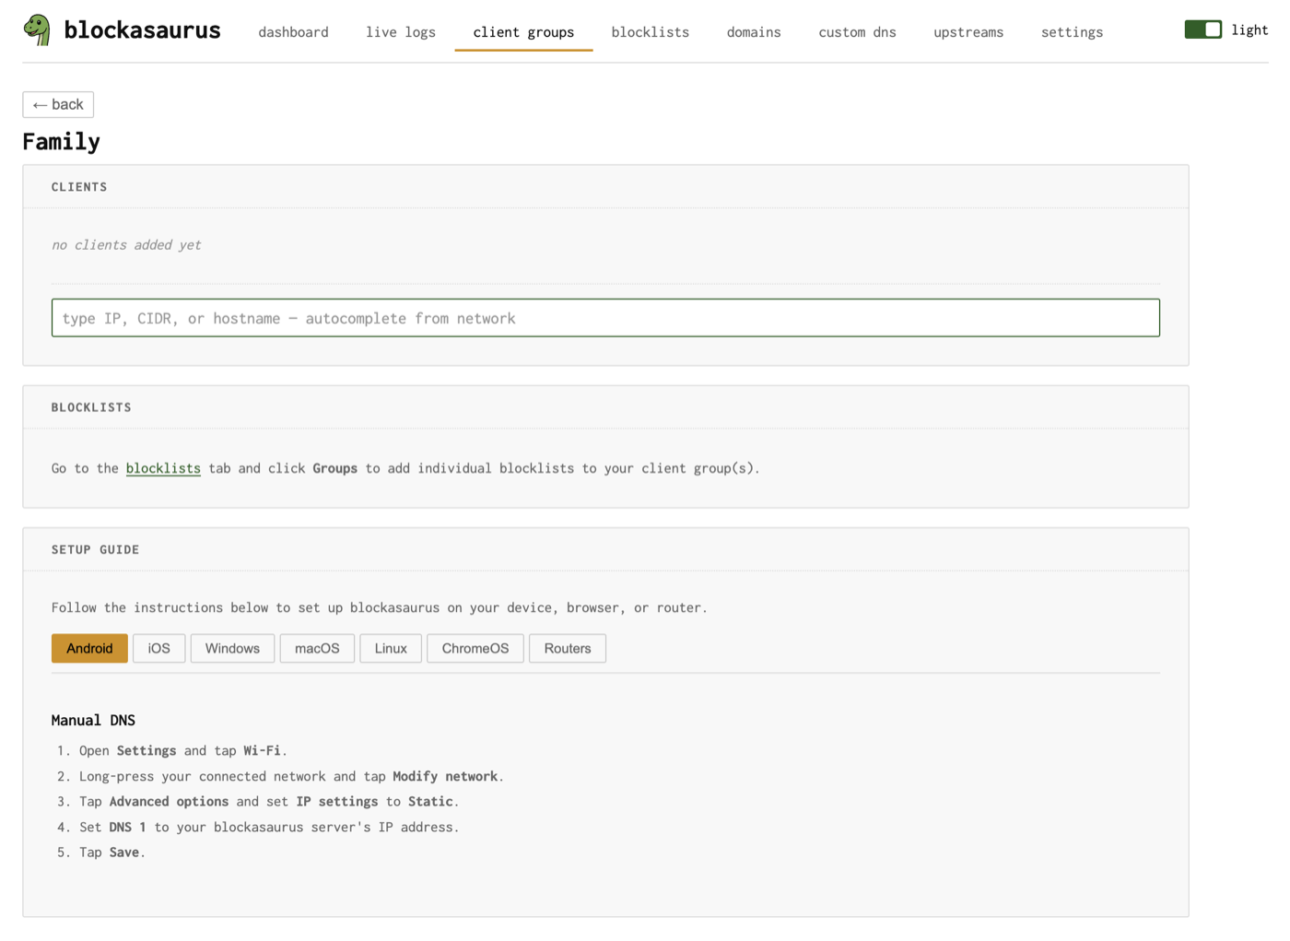1290x941 pixels.
Task: Show Windows setup instructions
Action: click(x=232, y=648)
